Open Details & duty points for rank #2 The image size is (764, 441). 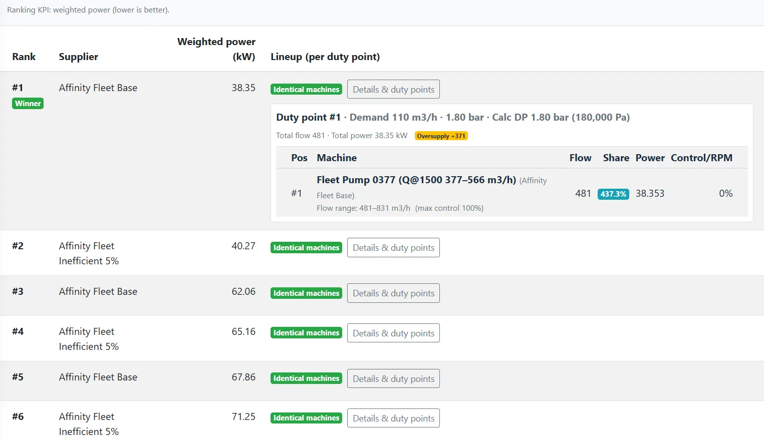pyautogui.click(x=393, y=247)
